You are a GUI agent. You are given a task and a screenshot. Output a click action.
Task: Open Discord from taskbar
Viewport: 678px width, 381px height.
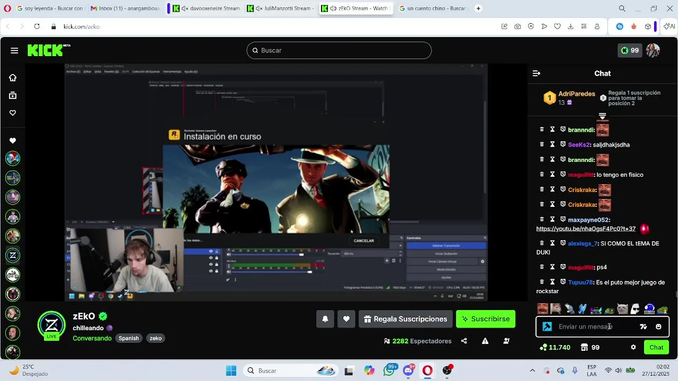[408, 371]
